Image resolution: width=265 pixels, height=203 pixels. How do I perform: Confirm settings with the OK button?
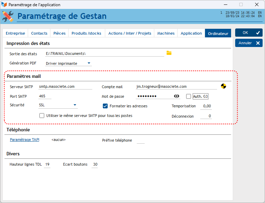(249, 33)
